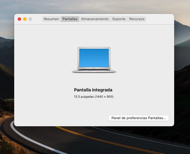Viewport: 190px width, 154px height.
Task: Show the Recursos tab
Action: (x=137, y=19)
